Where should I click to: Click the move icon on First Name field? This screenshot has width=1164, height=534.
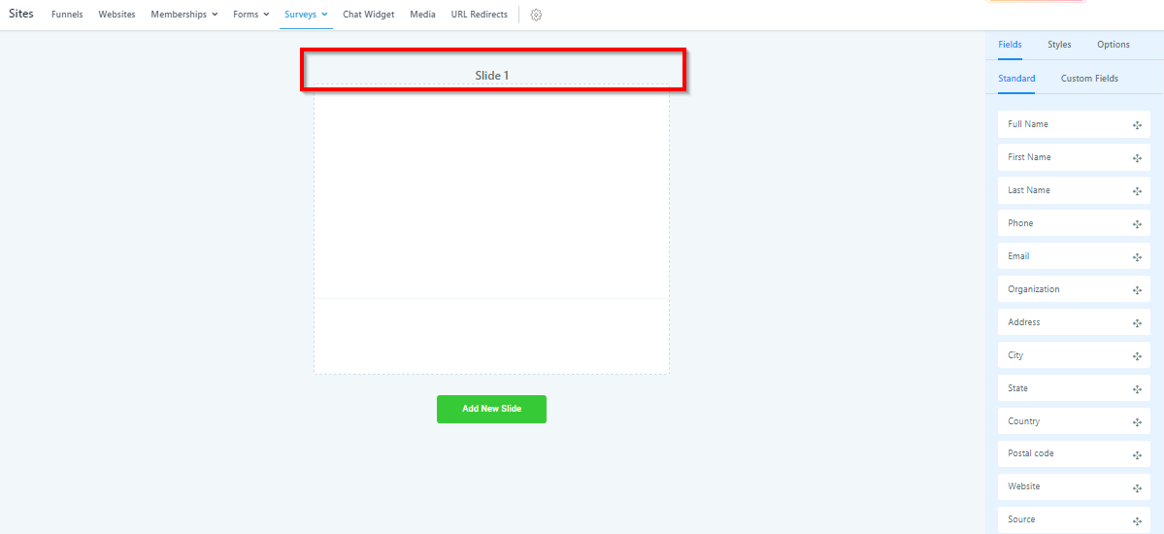[x=1137, y=158]
